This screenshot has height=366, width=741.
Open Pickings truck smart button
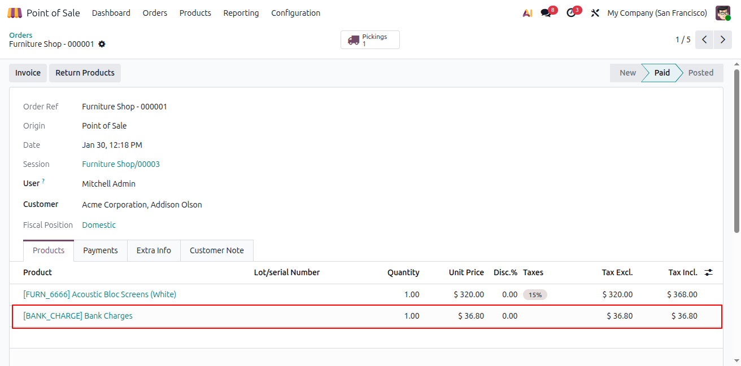(370, 40)
